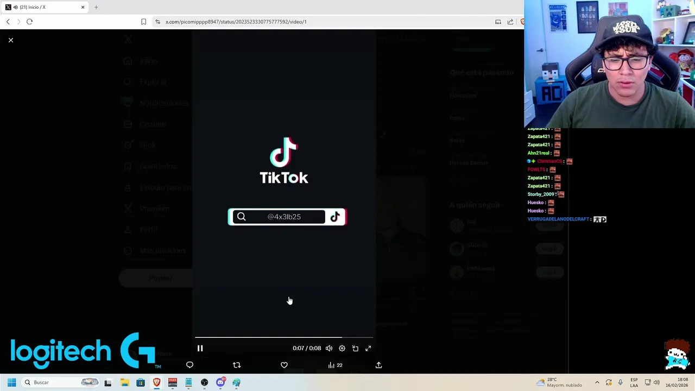Click FOWLTS username in chat
The image size is (695, 391).
(x=536, y=170)
